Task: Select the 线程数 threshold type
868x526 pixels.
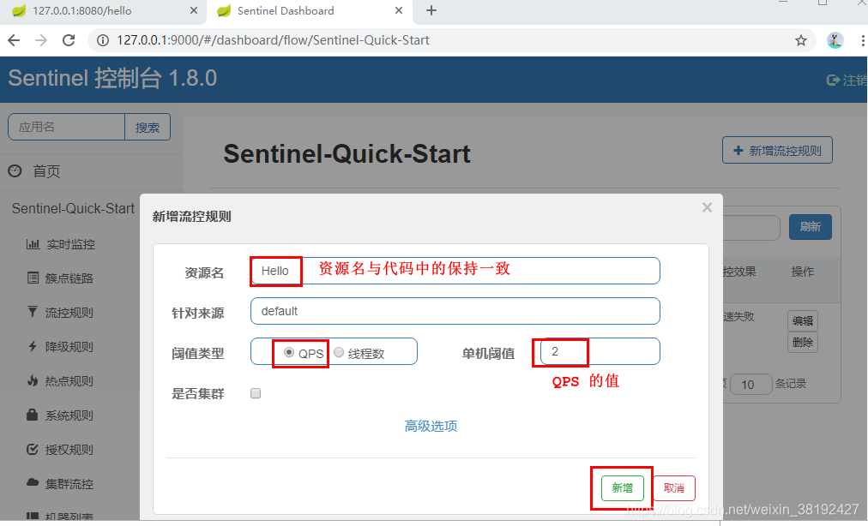Action: click(x=339, y=352)
